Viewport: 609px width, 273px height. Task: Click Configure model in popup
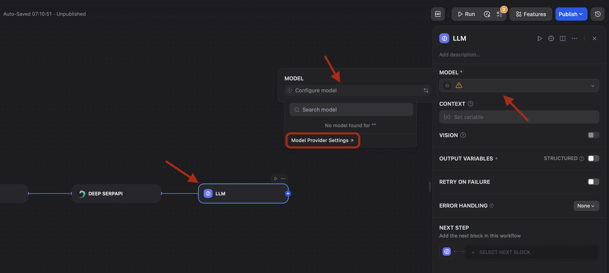pos(357,90)
